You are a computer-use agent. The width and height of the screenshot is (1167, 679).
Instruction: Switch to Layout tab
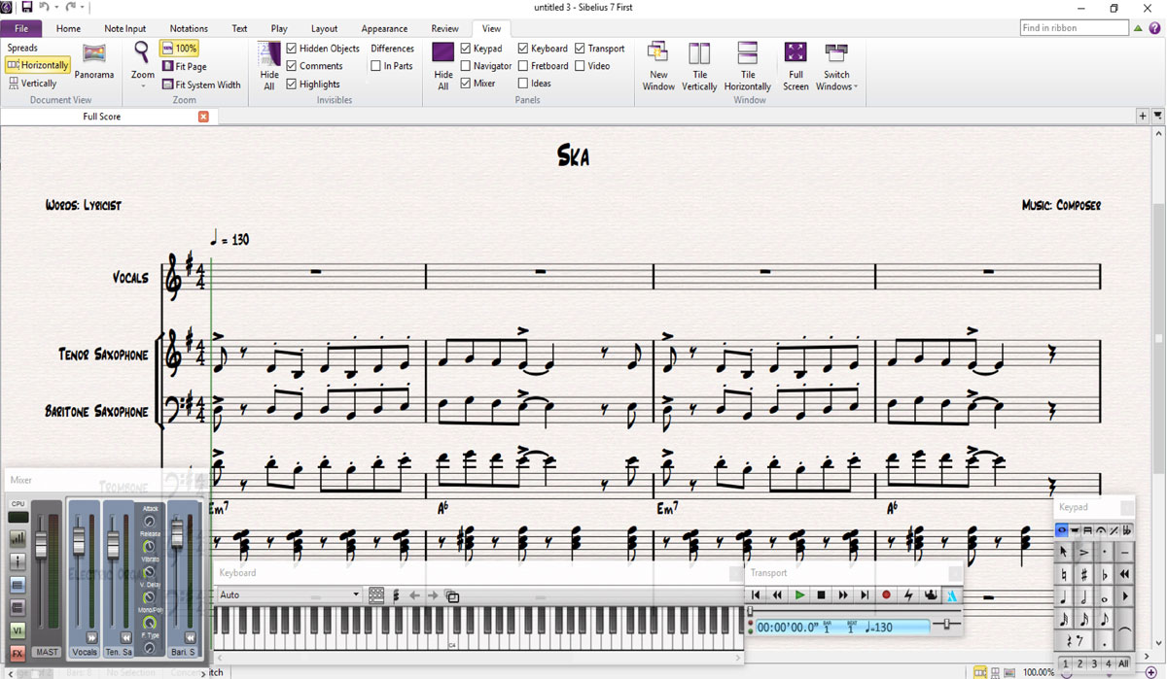click(x=324, y=28)
